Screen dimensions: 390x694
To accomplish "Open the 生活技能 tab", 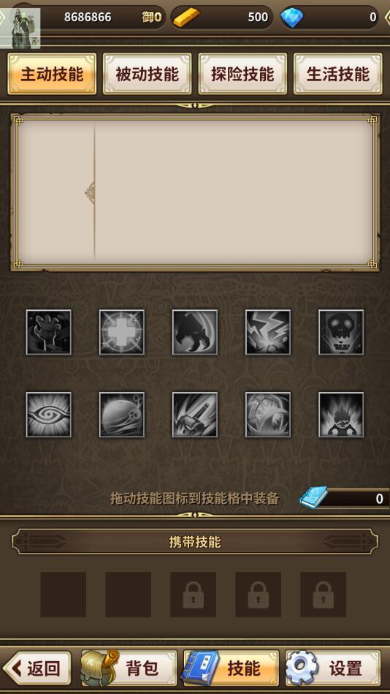I will [x=338, y=74].
